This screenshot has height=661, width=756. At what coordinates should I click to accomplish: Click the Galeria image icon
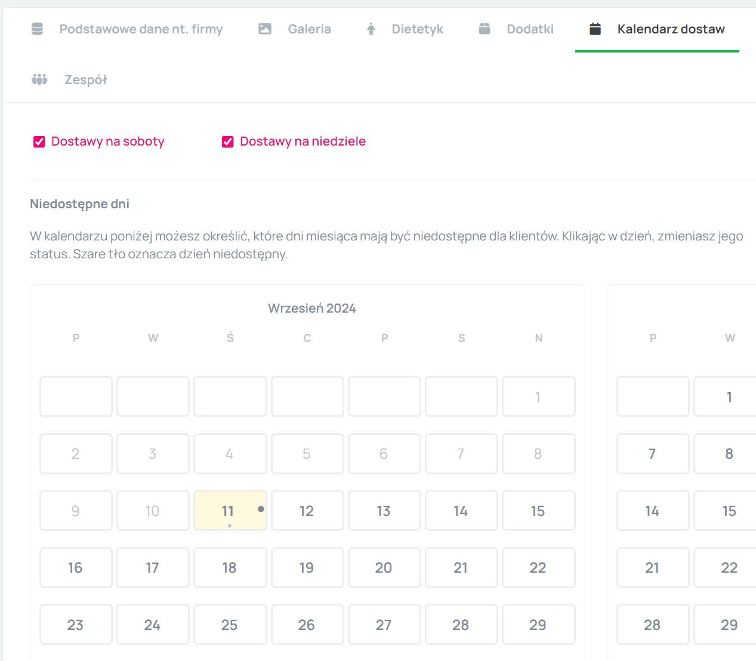[265, 29]
